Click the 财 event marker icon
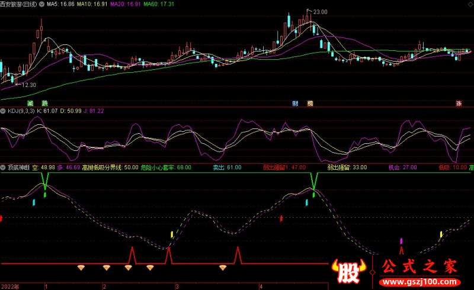The width and height of the screenshot is (474, 290). click(295, 103)
